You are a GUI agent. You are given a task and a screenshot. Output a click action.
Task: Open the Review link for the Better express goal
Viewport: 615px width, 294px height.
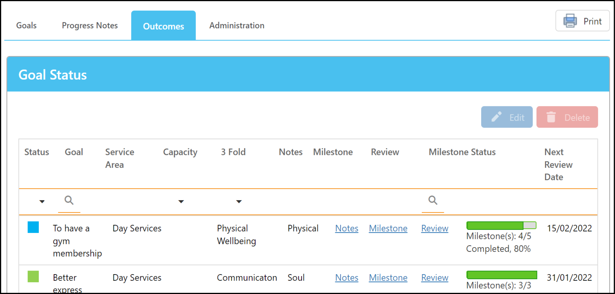[435, 277]
